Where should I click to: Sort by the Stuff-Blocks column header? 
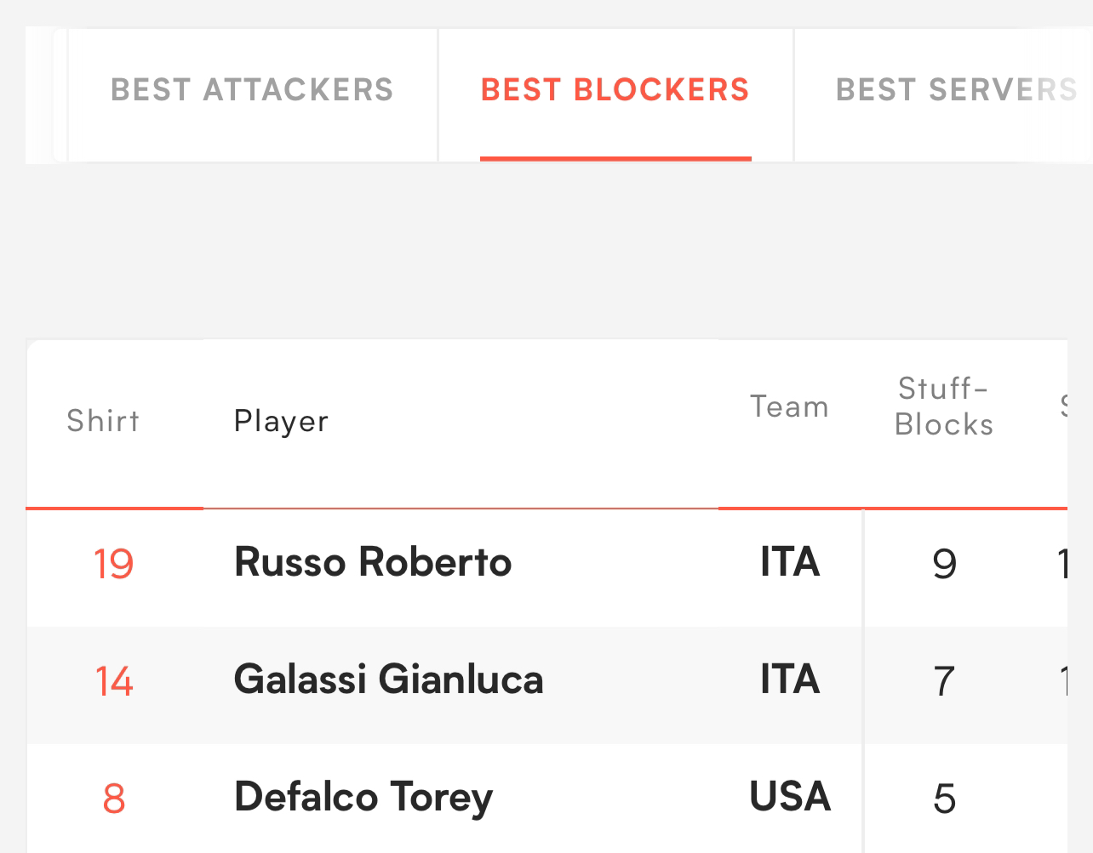(944, 407)
